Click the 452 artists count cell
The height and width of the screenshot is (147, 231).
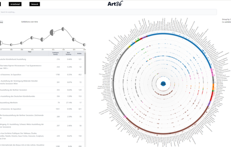click(x=80, y=75)
